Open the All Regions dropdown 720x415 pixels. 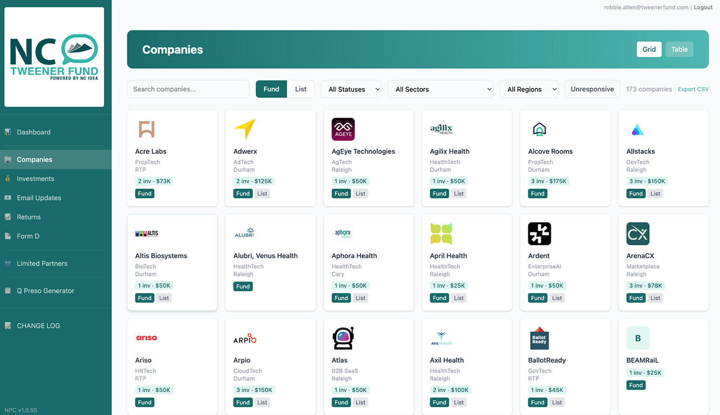[x=529, y=89]
